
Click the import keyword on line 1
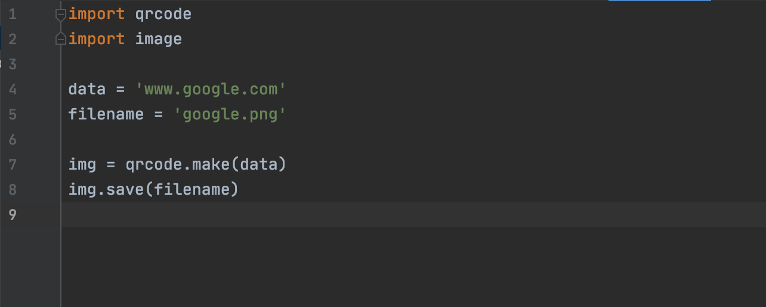pos(97,14)
